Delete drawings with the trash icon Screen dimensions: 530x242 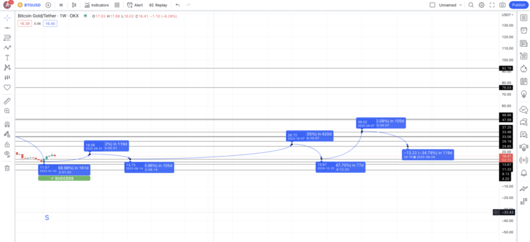pyautogui.click(x=7, y=168)
